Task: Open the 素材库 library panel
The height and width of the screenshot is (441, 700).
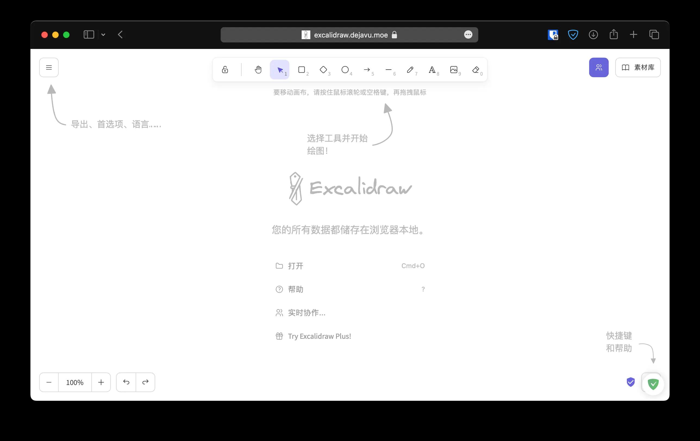Action: (638, 67)
